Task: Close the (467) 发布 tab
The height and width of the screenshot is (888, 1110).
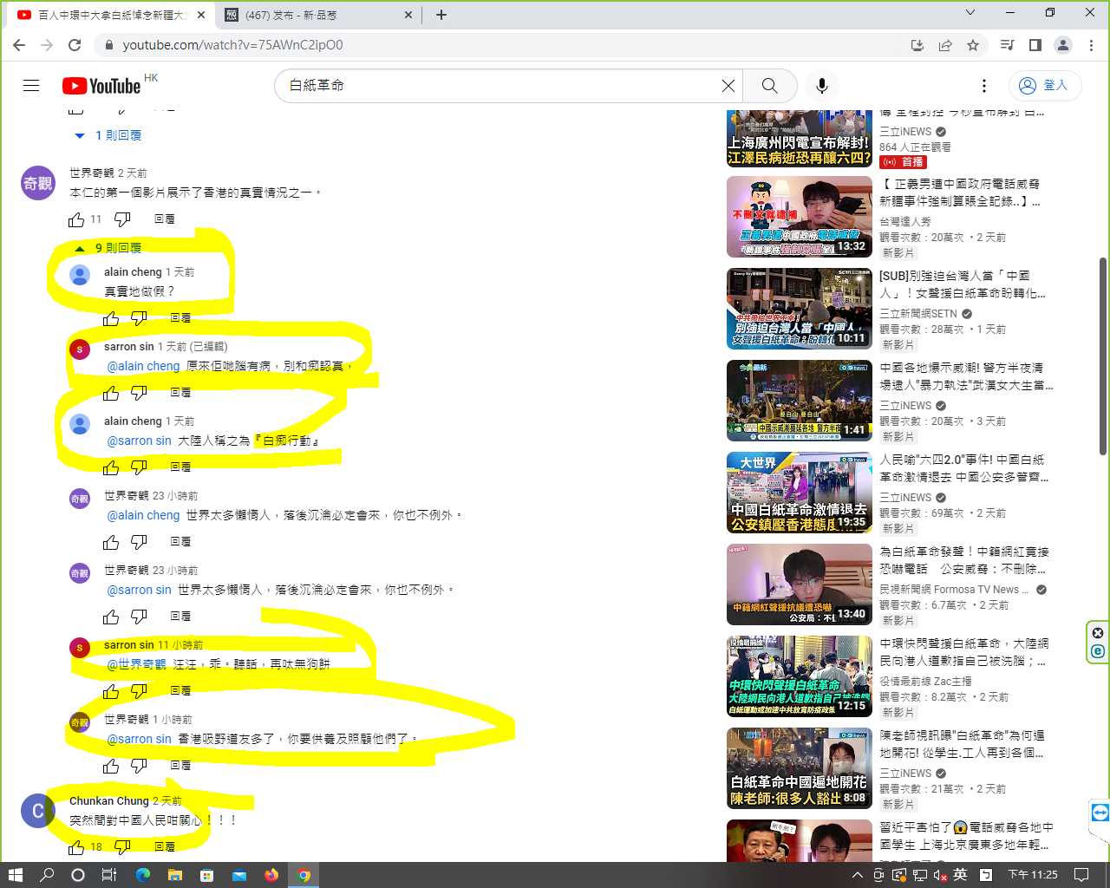Action: point(409,15)
